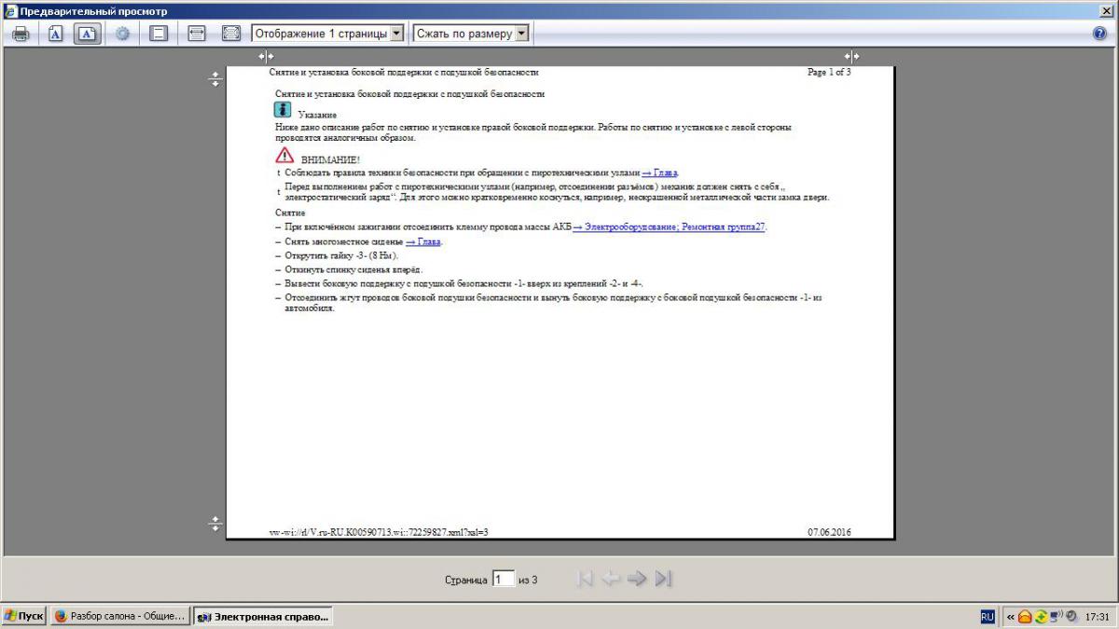Click the footer URL 'vw-wi://rl/V.ru-RU...'

(379, 532)
